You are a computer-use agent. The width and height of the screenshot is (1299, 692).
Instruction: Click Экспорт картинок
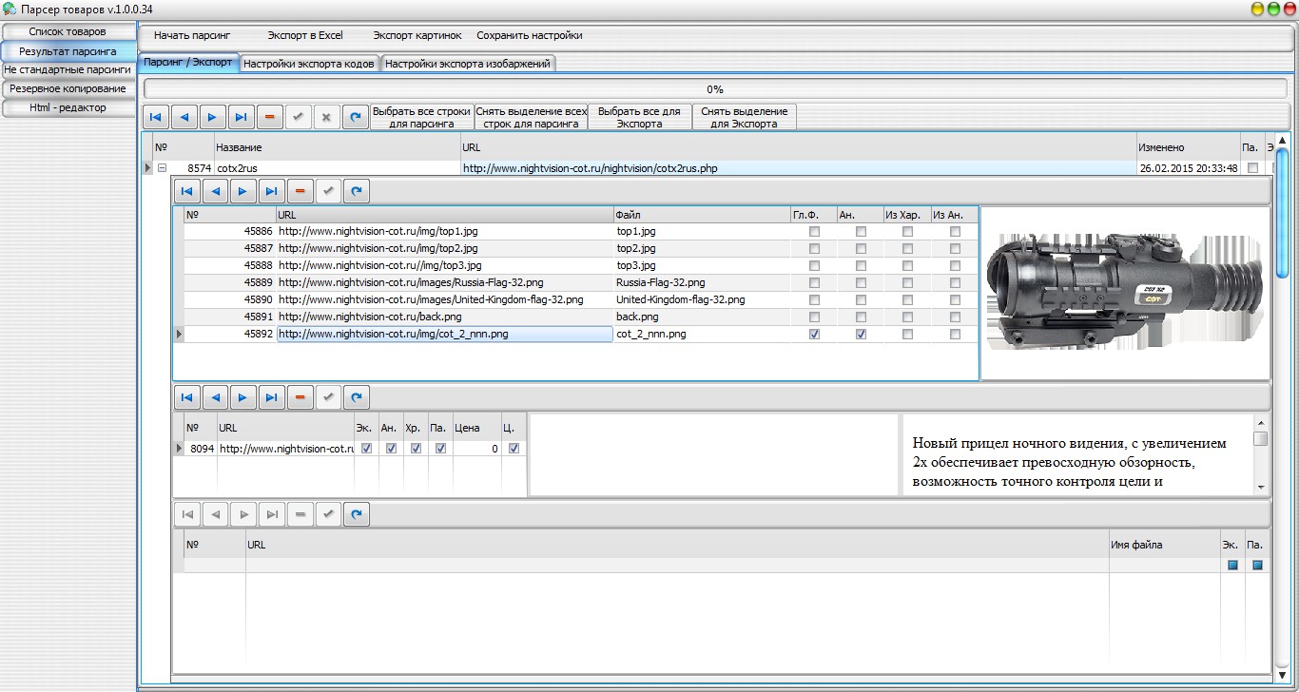tap(417, 35)
